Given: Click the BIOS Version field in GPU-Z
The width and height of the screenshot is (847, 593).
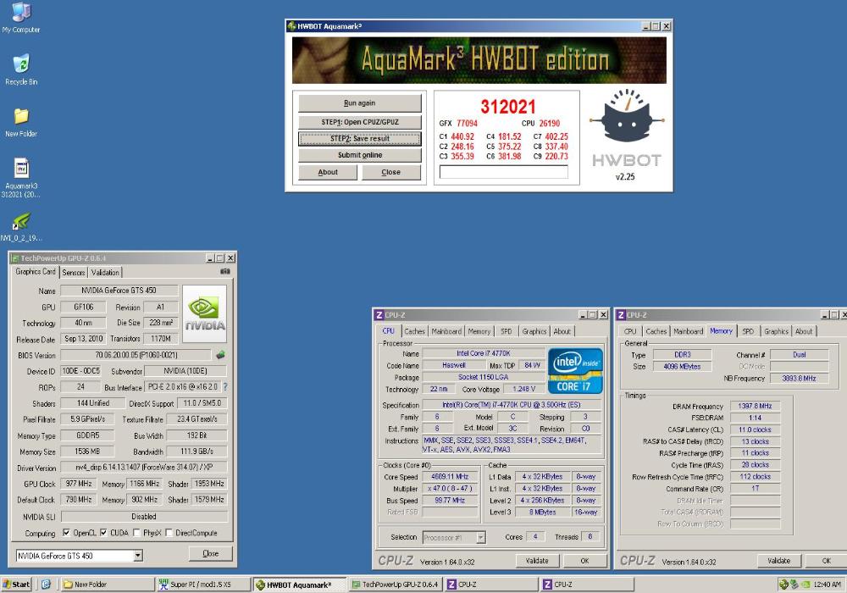Looking at the screenshot, I should coord(136,355).
